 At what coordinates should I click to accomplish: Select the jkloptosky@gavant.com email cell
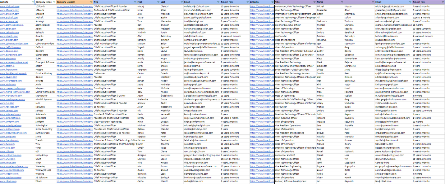click(202, 77)
